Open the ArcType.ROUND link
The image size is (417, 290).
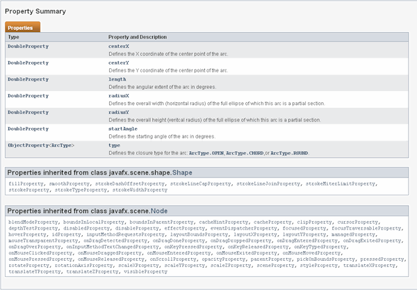tap(289, 152)
